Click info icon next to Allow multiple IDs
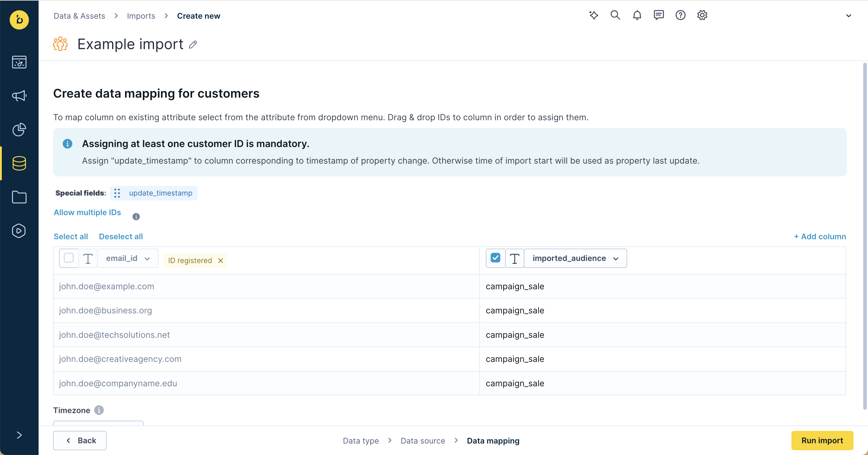 click(136, 217)
